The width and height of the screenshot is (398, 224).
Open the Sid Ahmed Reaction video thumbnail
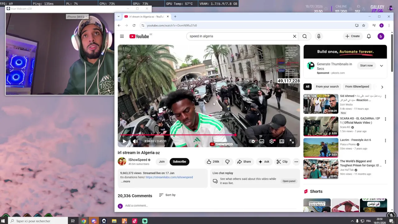click(x=321, y=104)
